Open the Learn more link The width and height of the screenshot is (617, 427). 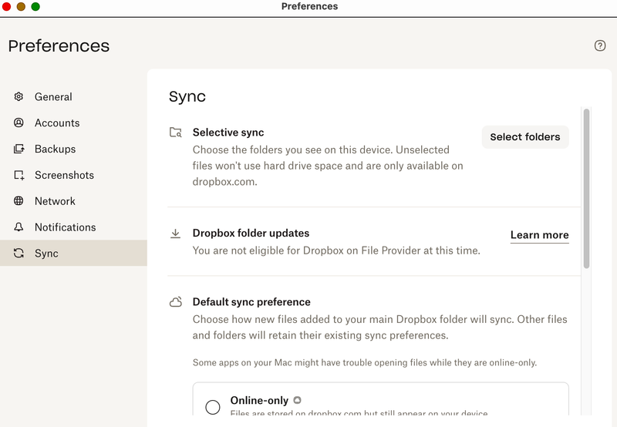(539, 235)
